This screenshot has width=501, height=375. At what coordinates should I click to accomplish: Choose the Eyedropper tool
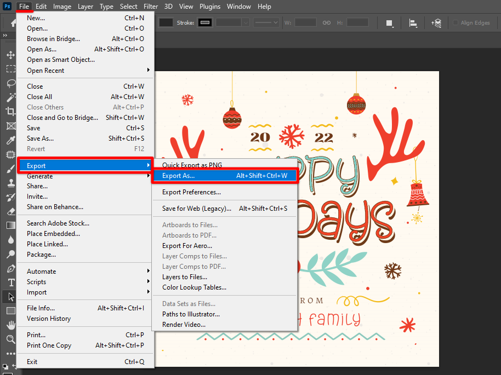click(10, 140)
